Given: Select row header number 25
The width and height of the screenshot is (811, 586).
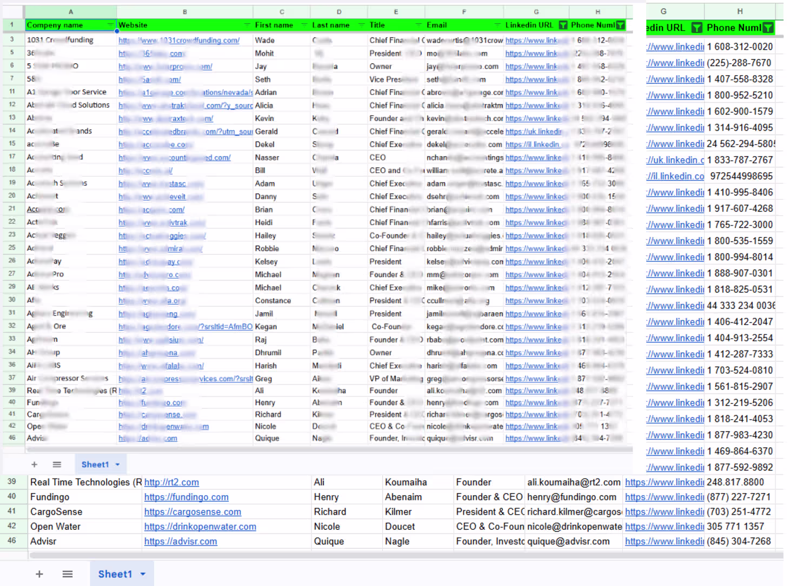Looking at the screenshot, I should [x=12, y=248].
